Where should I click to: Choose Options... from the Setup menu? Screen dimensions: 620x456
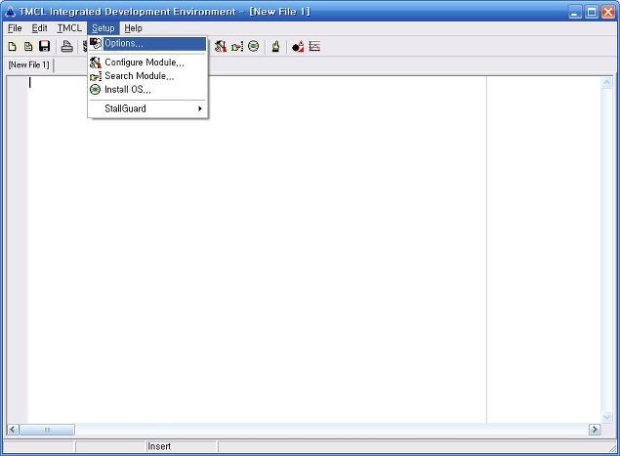[x=147, y=44]
